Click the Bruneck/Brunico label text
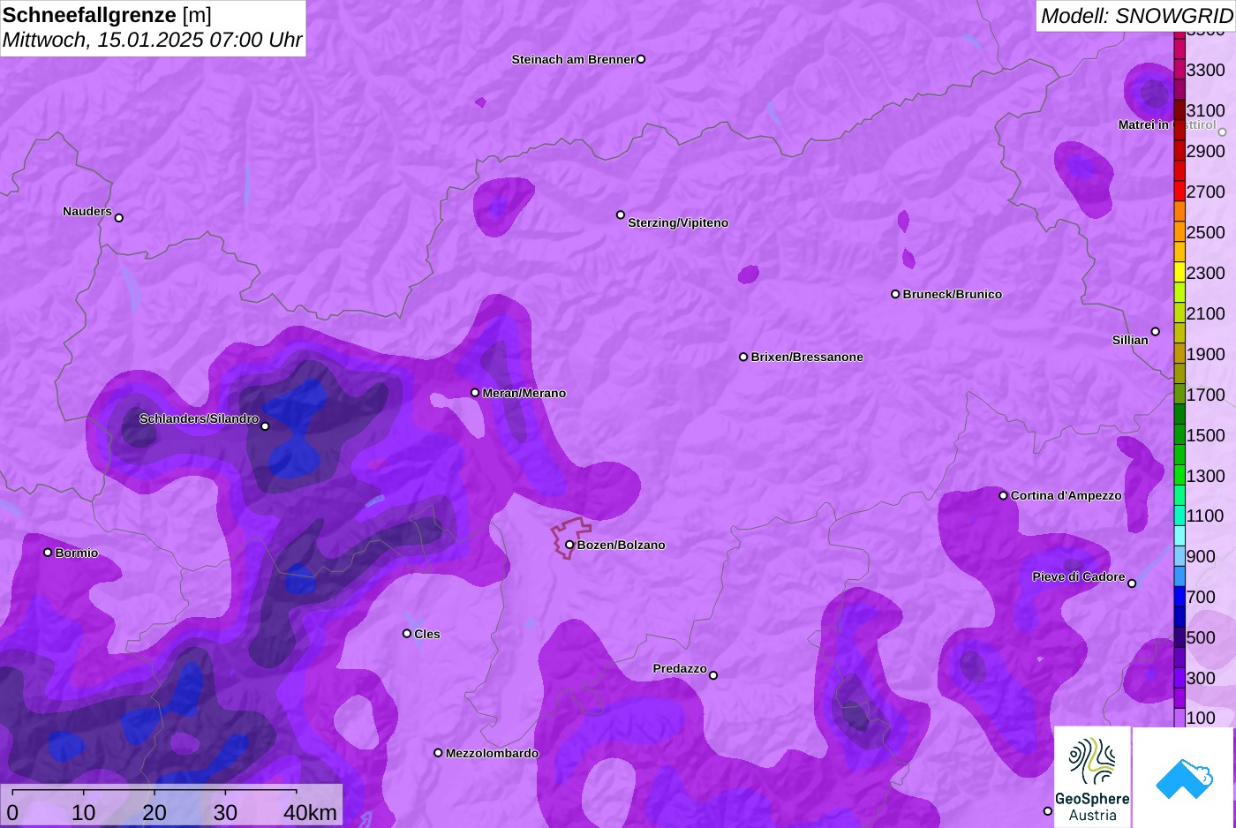This screenshot has height=828, width=1236. pos(953,294)
